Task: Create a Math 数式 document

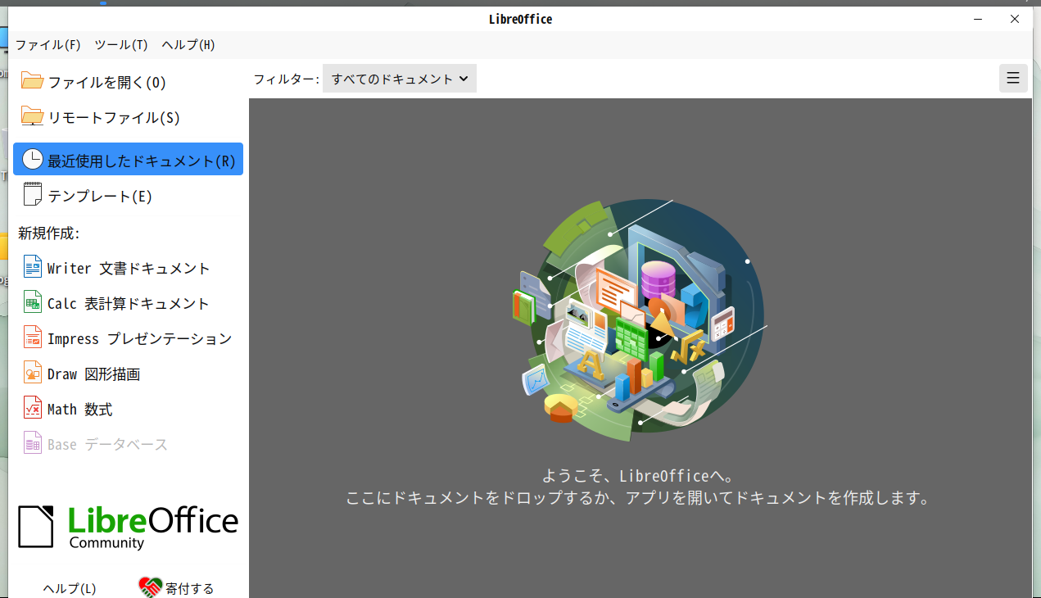Action: [x=129, y=409]
